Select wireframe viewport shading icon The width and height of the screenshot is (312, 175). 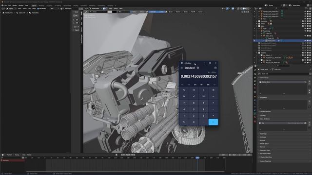241,9
